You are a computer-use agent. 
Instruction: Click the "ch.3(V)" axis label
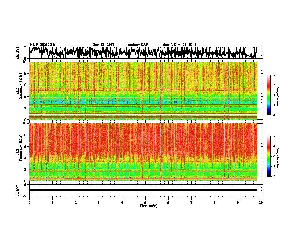18,190
